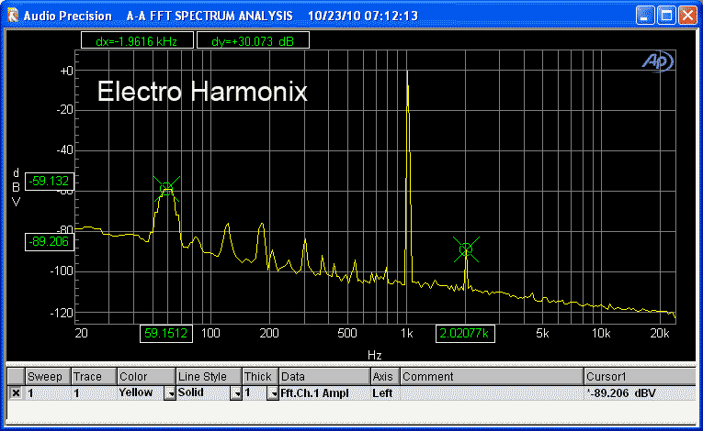Image resolution: width=703 pixels, height=431 pixels.
Task: Click the Line Style column header
Action: pos(209,376)
